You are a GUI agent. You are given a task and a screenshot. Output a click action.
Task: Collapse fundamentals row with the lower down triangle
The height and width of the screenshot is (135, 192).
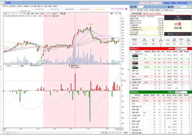(161, 46)
